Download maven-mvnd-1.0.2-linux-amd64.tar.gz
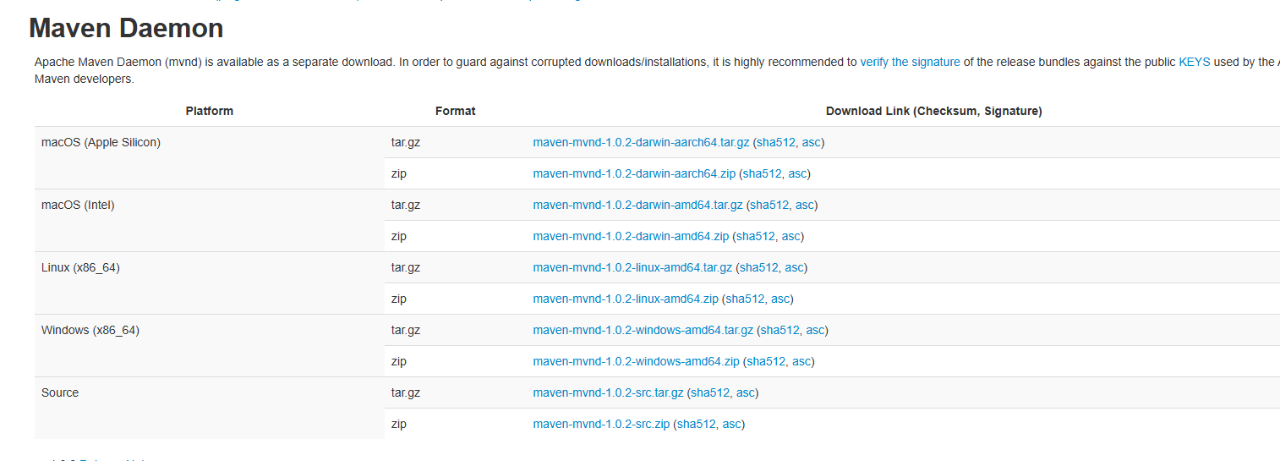The width and height of the screenshot is (1280, 461). coord(632,267)
